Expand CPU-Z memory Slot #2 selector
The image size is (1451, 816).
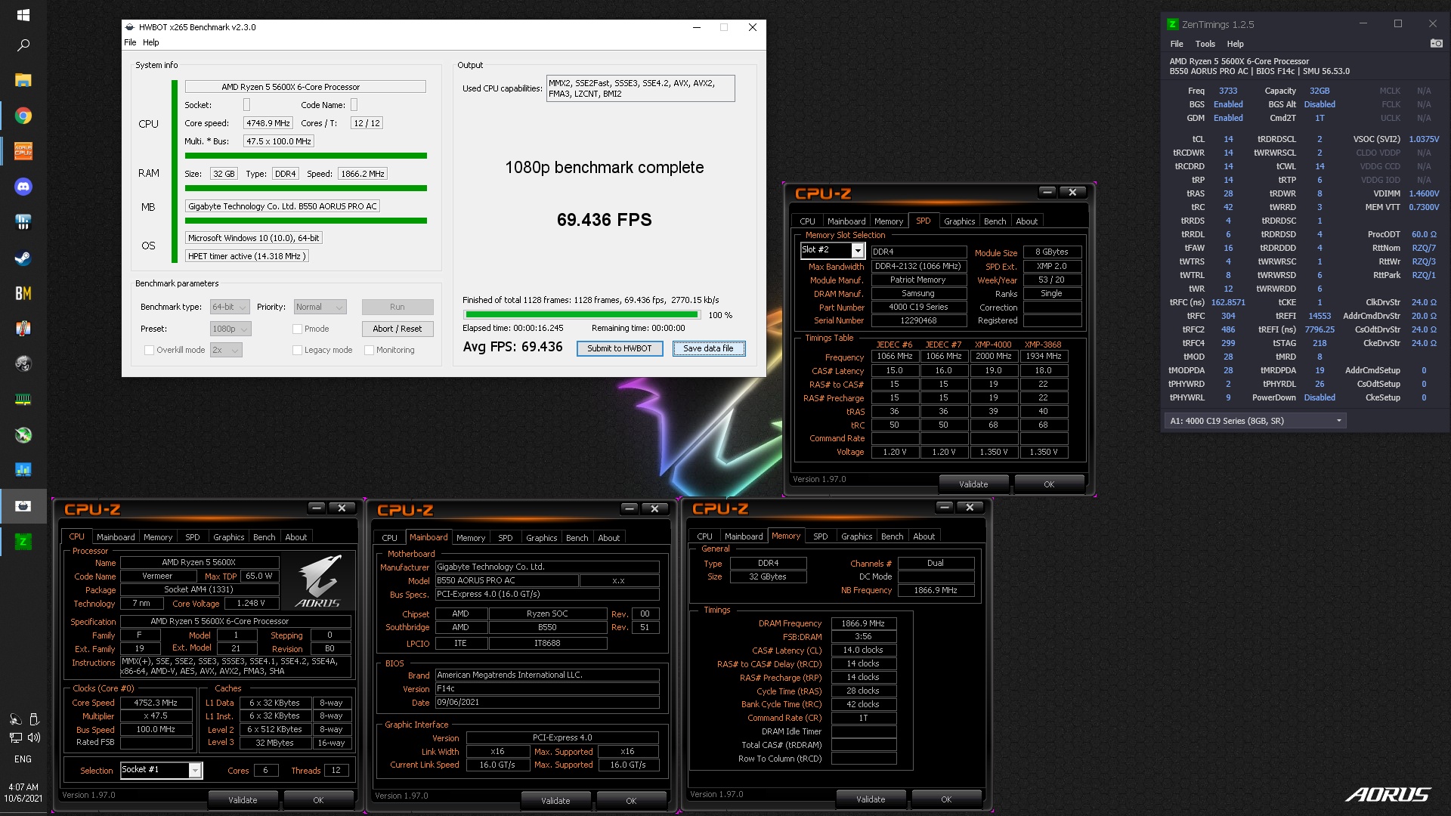[x=858, y=250]
